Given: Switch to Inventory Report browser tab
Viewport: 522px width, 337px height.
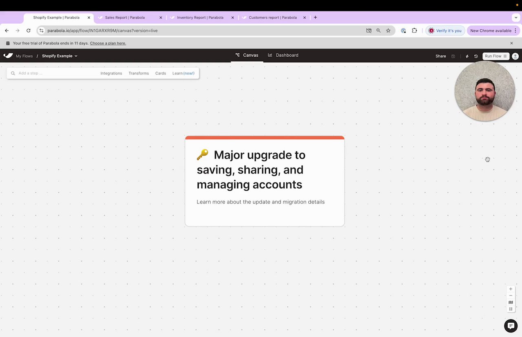Looking at the screenshot, I should point(200,18).
